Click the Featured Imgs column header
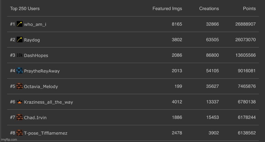The height and width of the screenshot is (142, 265). [x=167, y=9]
